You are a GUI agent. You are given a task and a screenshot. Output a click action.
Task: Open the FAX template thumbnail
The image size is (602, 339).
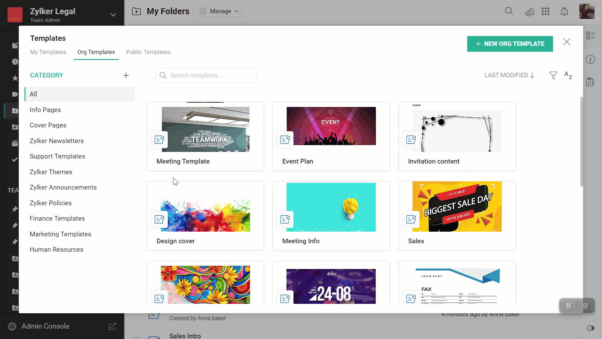(457, 286)
